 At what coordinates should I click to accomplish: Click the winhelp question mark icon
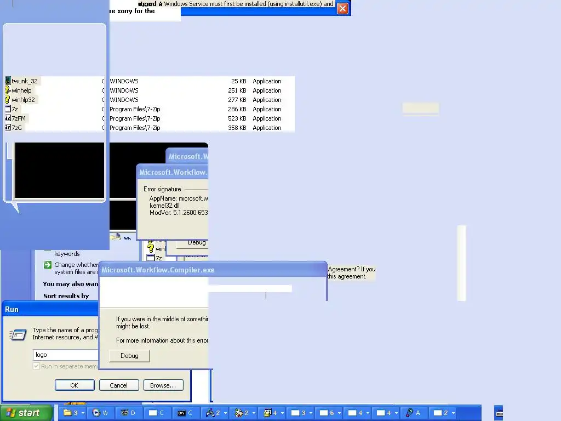(8, 90)
